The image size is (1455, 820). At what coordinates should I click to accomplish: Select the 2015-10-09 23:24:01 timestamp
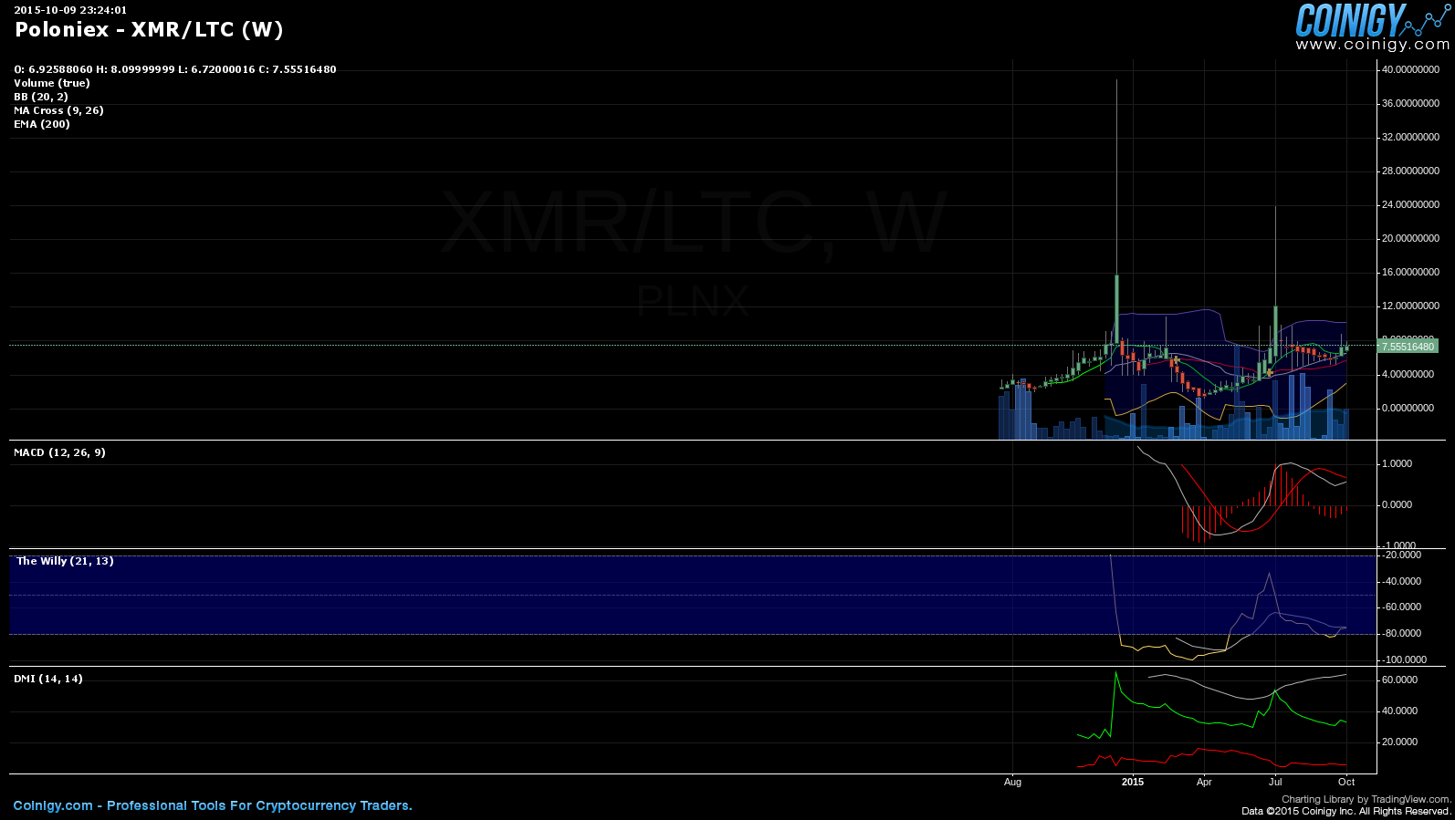pyautogui.click(x=70, y=10)
